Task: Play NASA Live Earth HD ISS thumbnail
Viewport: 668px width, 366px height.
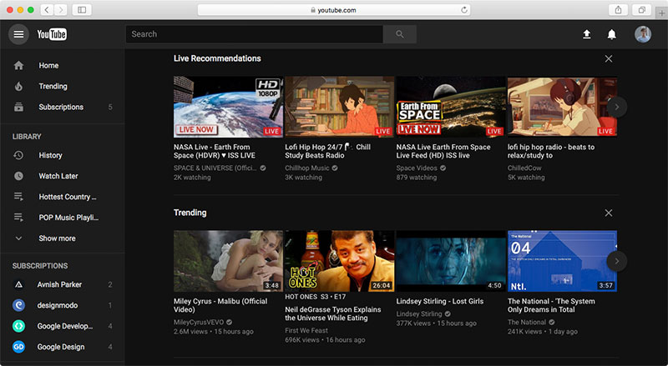Action: coord(451,107)
